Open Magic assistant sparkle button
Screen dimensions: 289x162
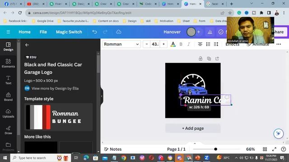tap(278, 134)
